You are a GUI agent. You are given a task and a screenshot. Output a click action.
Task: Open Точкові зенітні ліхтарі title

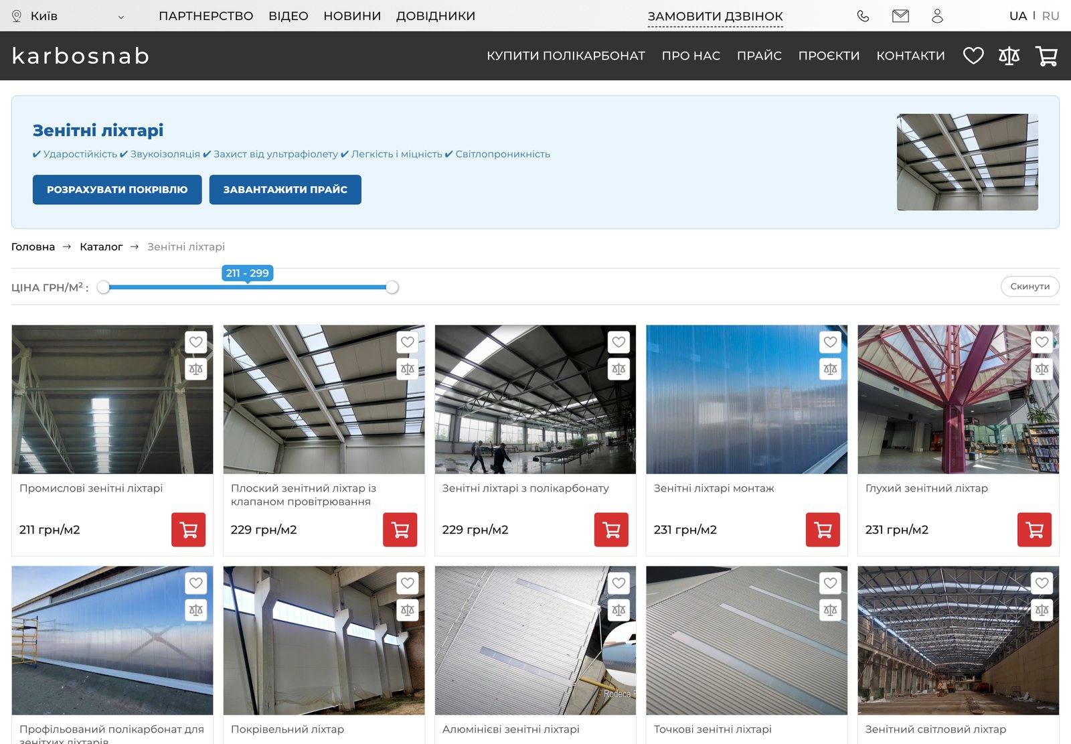pyautogui.click(x=712, y=729)
